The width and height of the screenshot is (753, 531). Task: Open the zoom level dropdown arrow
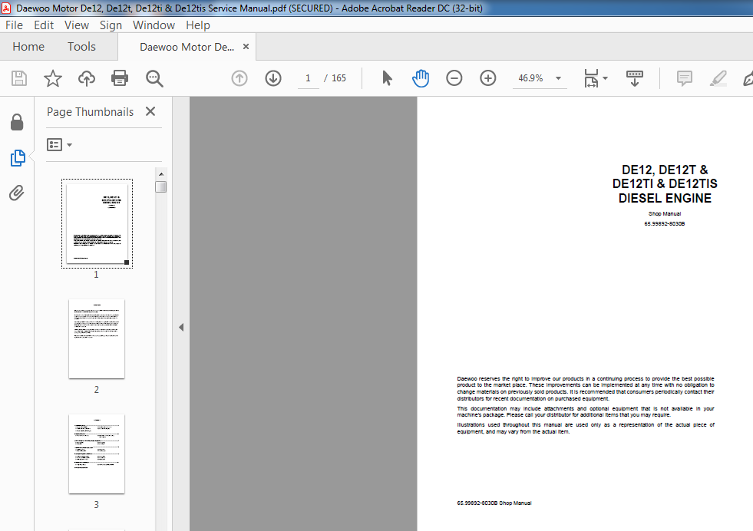pyautogui.click(x=559, y=78)
